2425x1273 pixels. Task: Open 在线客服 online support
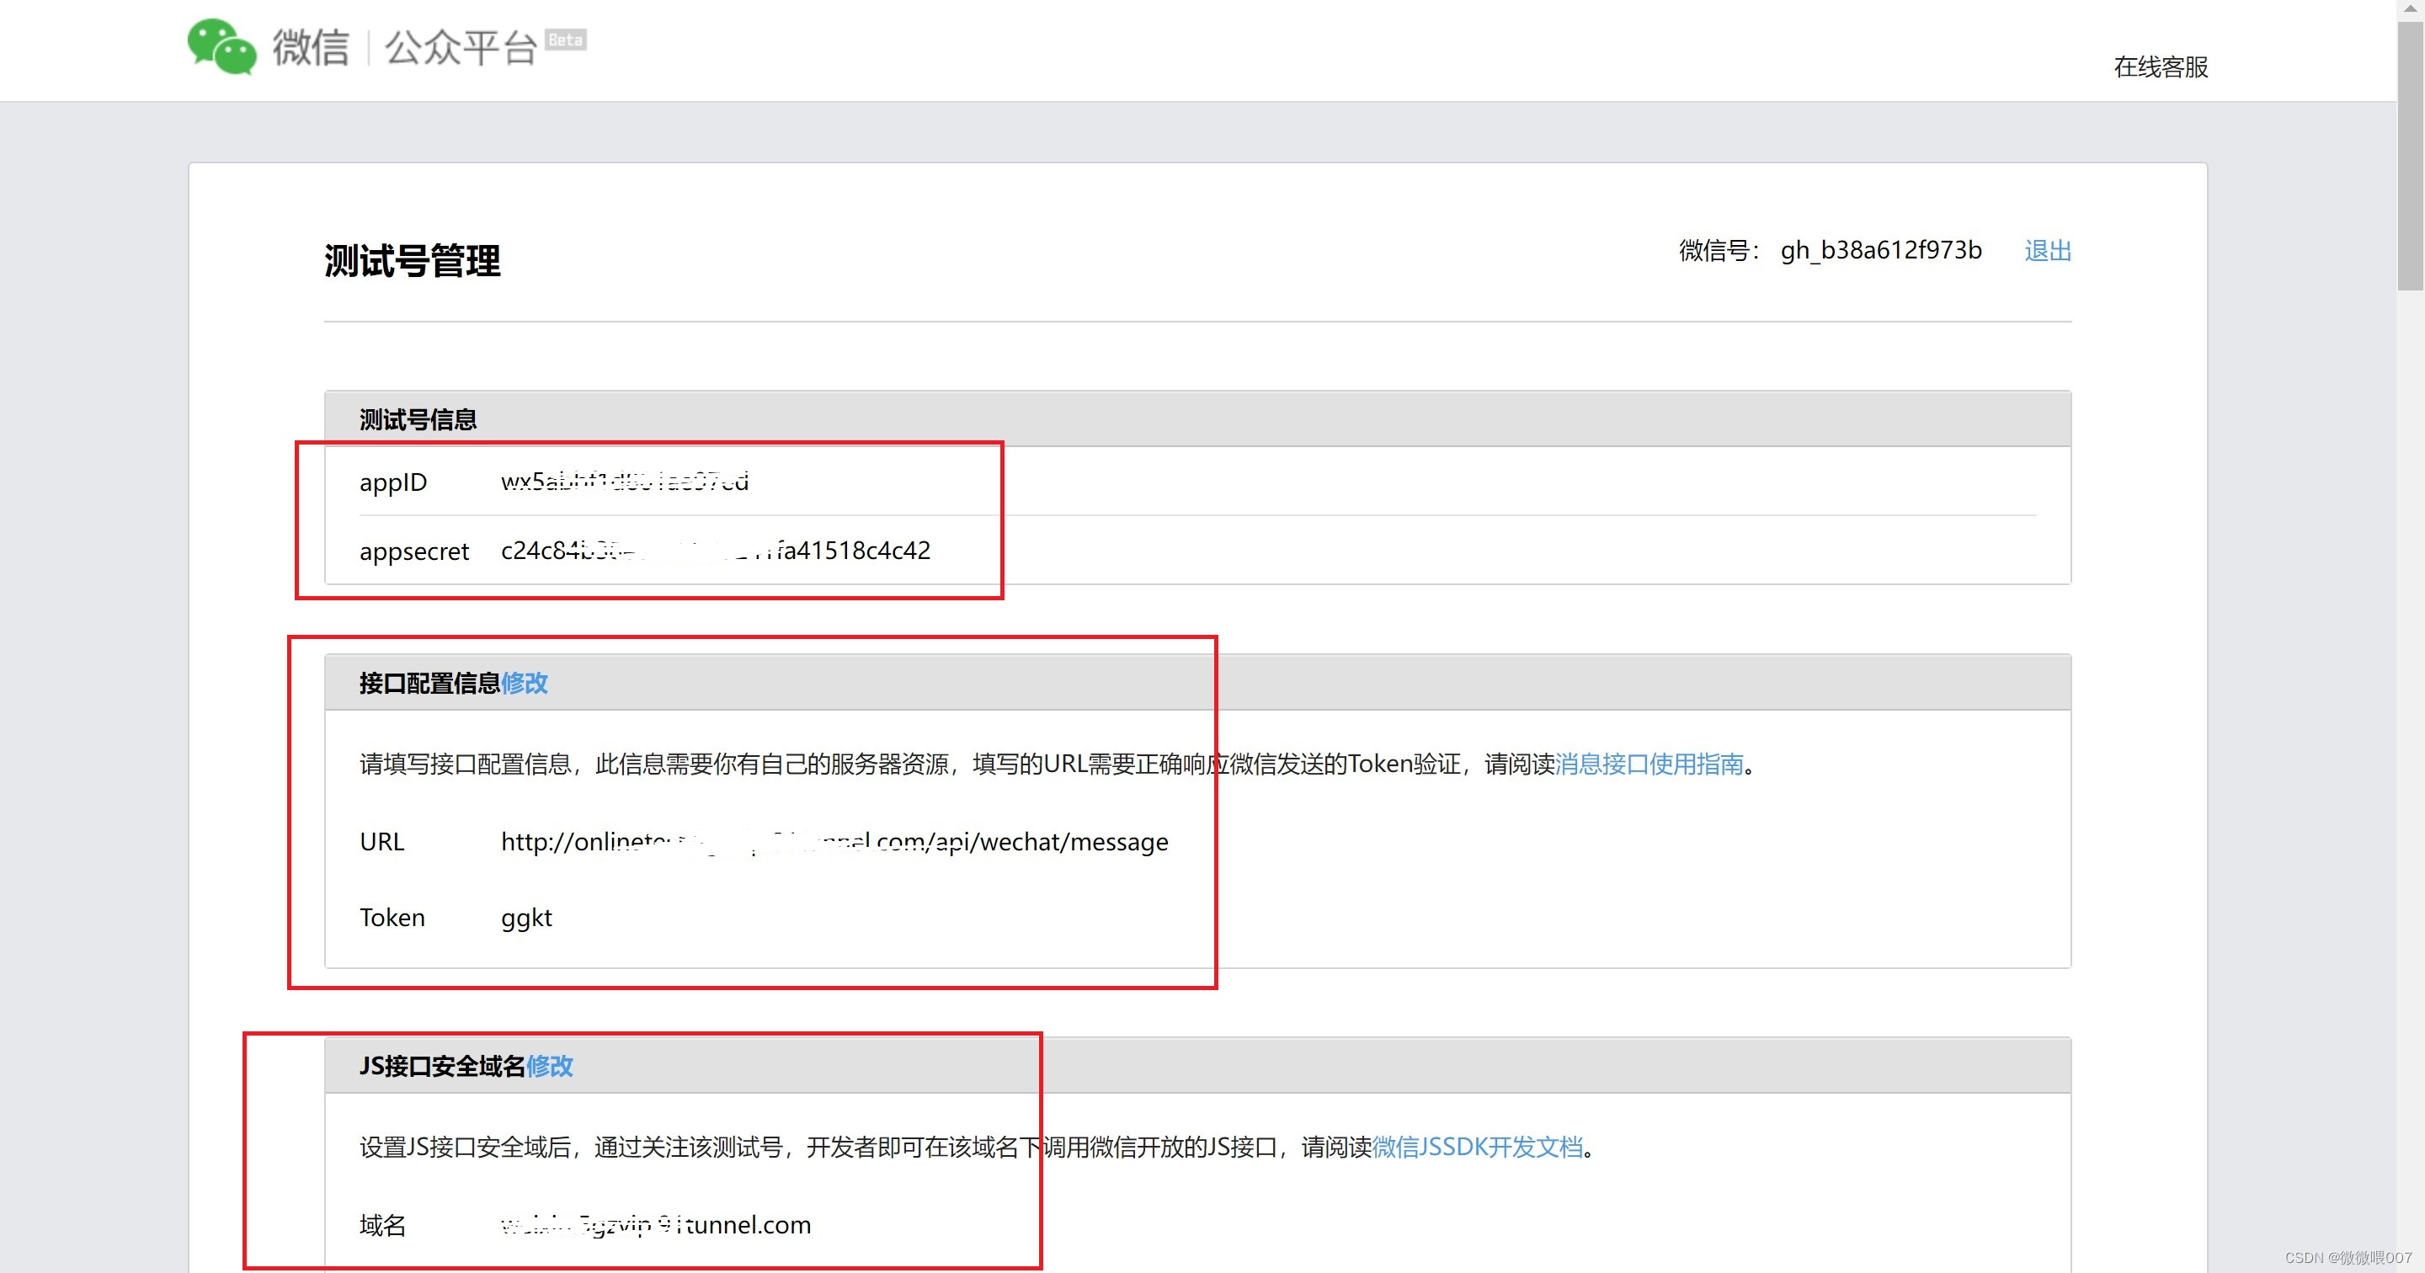pyautogui.click(x=2161, y=67)
